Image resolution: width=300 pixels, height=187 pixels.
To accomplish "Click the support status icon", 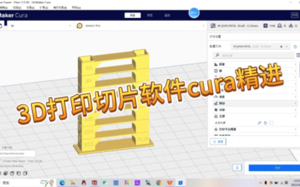I will tap(279, 25).
